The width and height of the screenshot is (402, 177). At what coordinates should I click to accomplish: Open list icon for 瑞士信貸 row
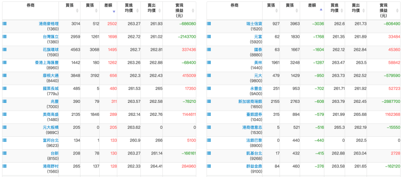coord(209,23)
